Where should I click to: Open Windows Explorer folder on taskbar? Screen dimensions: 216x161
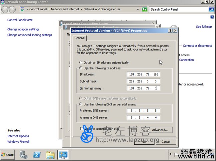pos(50,155)
